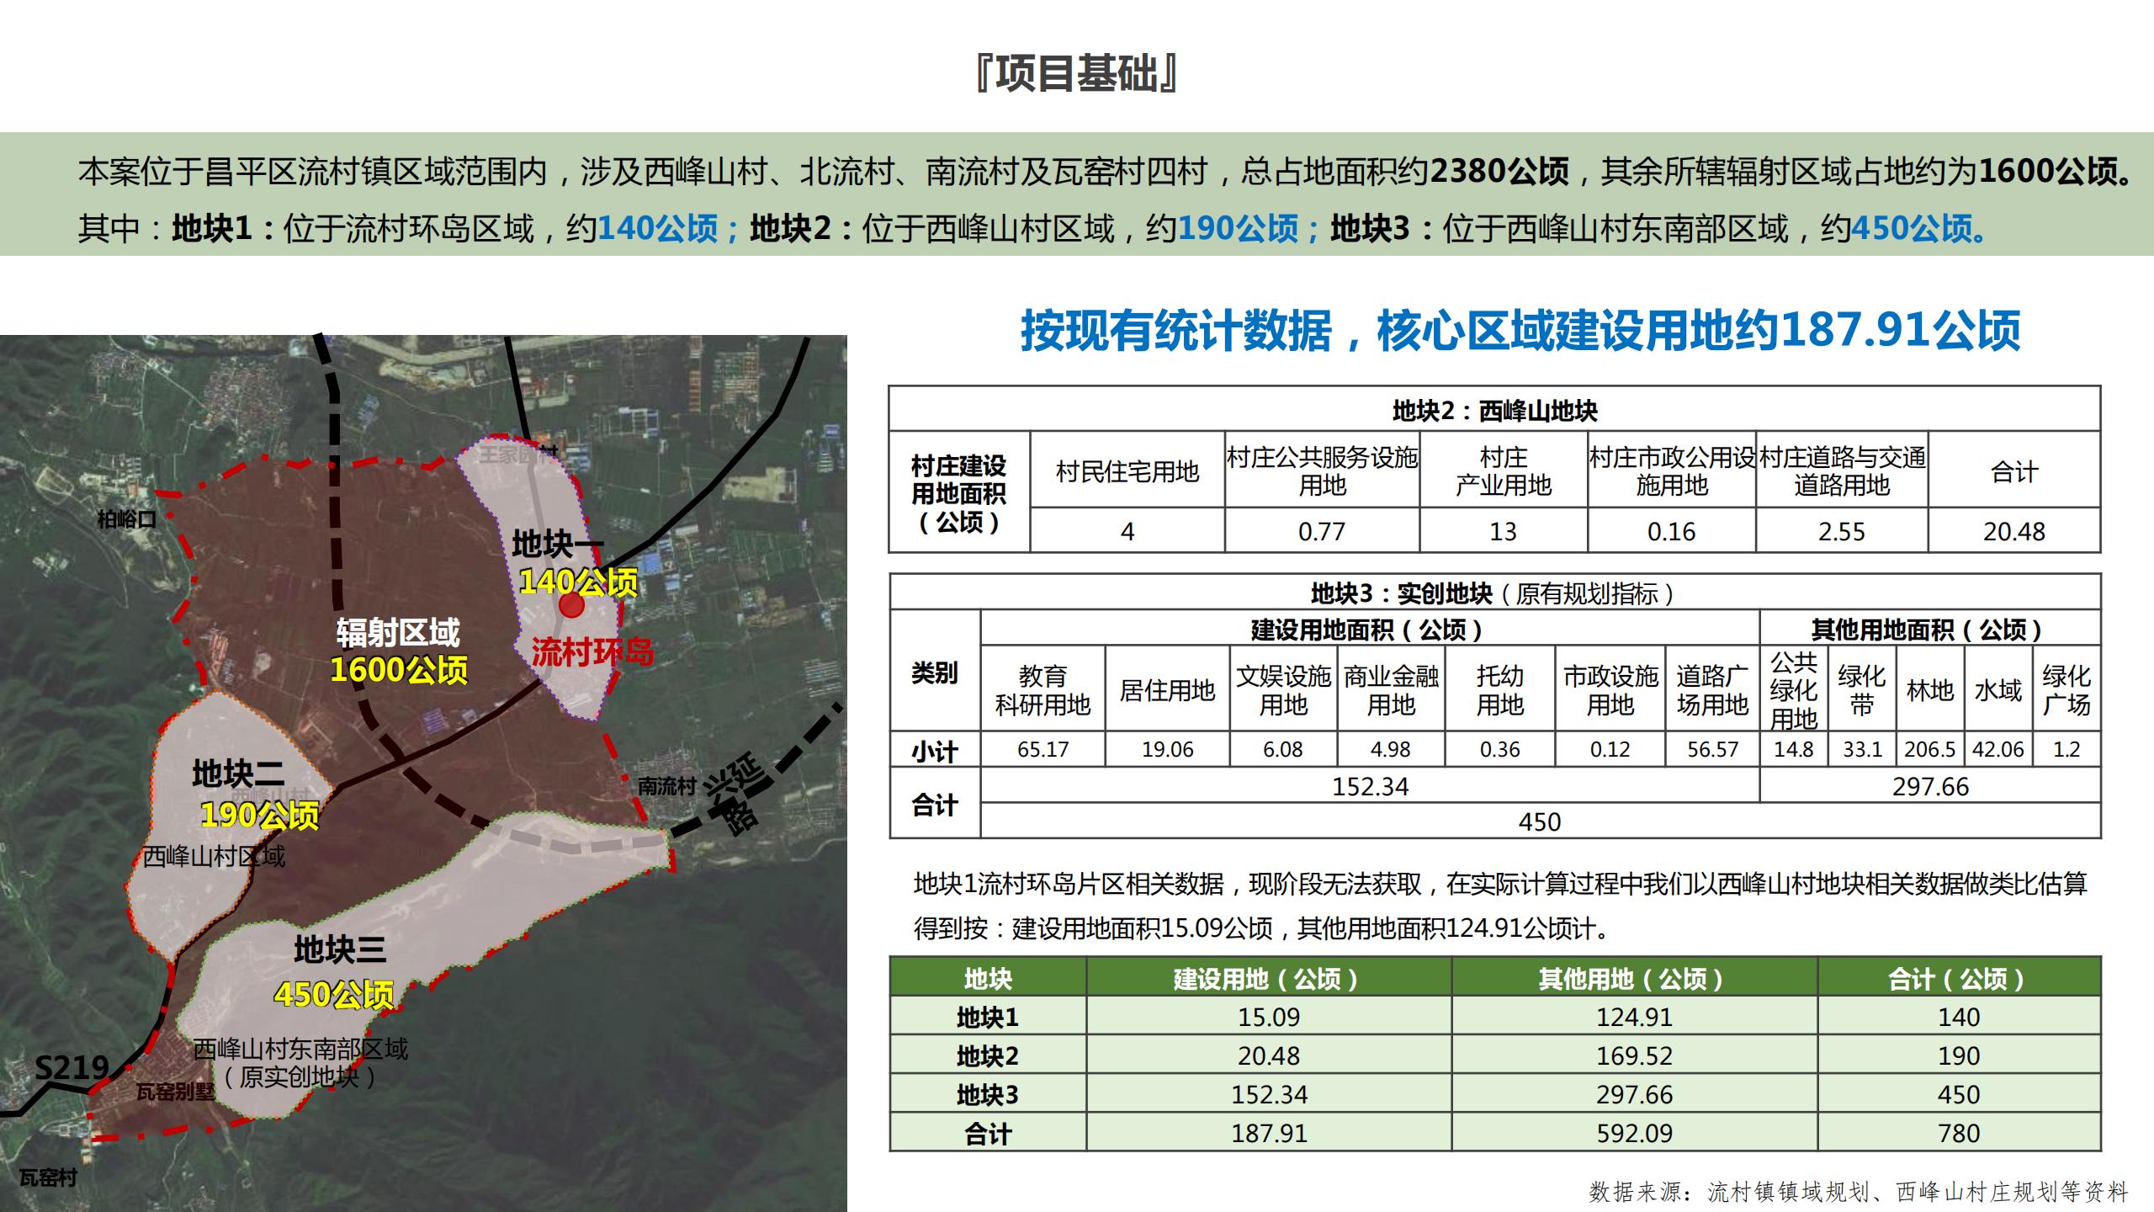Screen dimensions: 2154x1212
Task: Click the 20.48 total cell in 地块2 table
Action: pyautogui.click(x=2013, y=532)
